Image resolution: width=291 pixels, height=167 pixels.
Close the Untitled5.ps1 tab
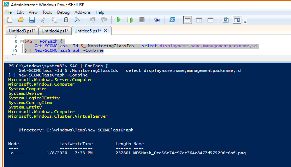[105, 31]
